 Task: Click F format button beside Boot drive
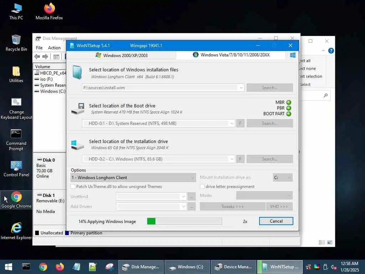coord(240,123)
